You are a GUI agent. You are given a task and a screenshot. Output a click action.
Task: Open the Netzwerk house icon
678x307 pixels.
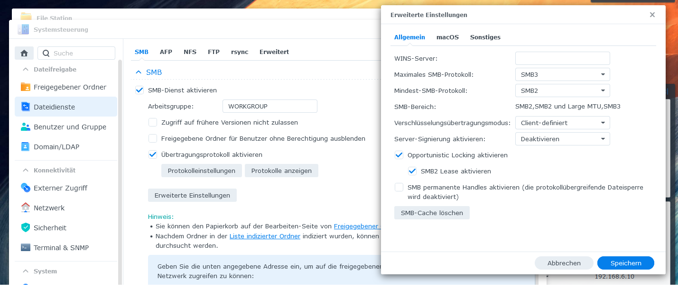pyautogui.click(x=26, y=208)
